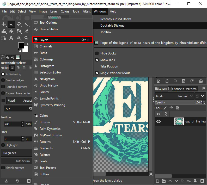Viewport: 207px width, 185px height.
Task: Enable the Highlight checkbox
Action: pos(3,145)
